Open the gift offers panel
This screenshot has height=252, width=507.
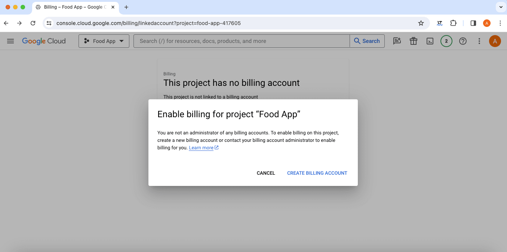(x=413, y=41)
